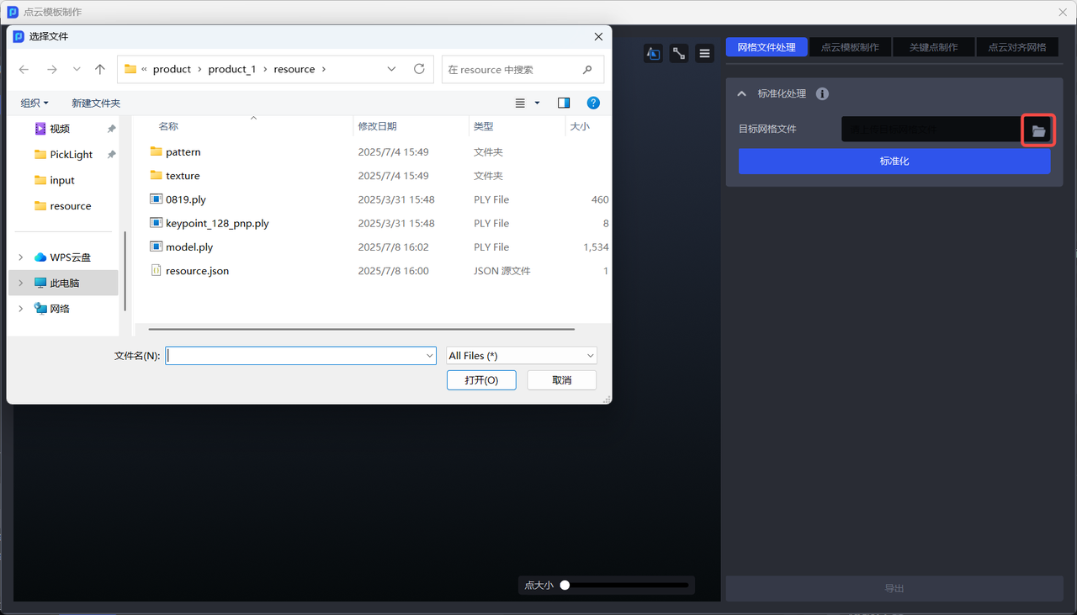Click the 打开(O) button

click(481, 380)
